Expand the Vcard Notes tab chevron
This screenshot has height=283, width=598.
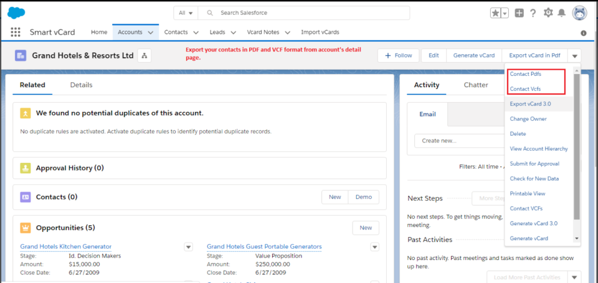[288, 33]
